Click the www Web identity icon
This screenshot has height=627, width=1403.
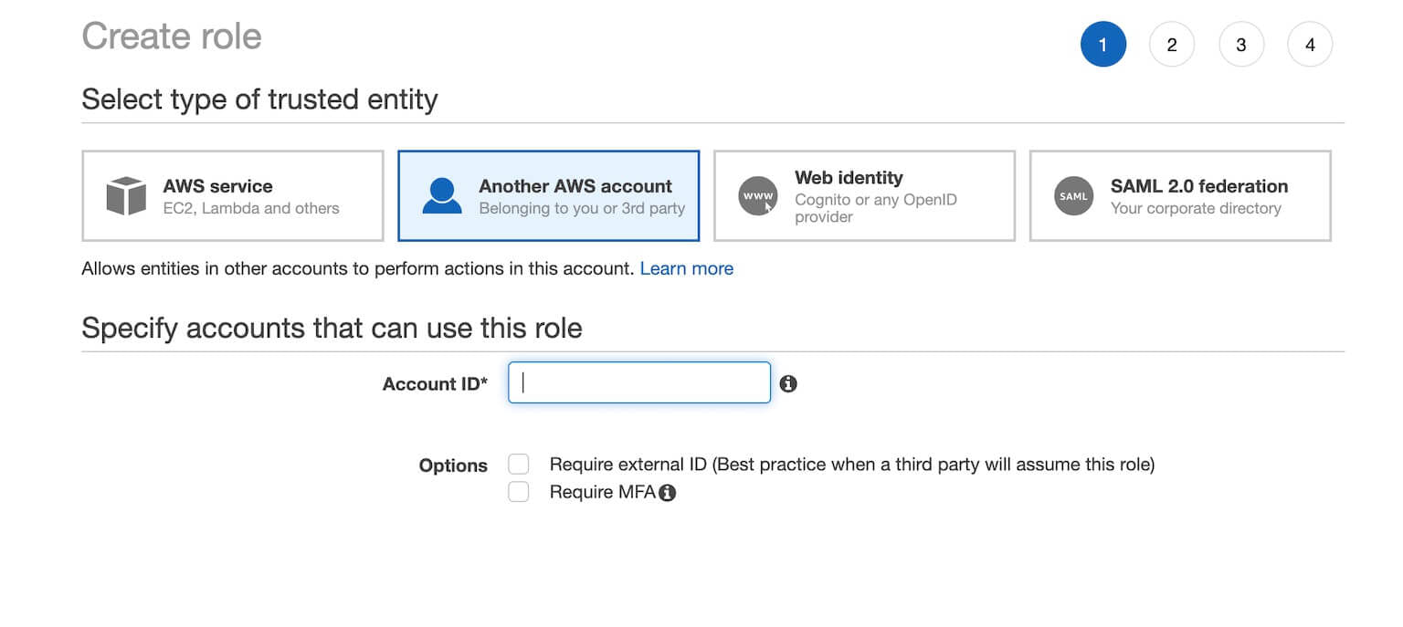pyautogui.click(x=758, y=196)
